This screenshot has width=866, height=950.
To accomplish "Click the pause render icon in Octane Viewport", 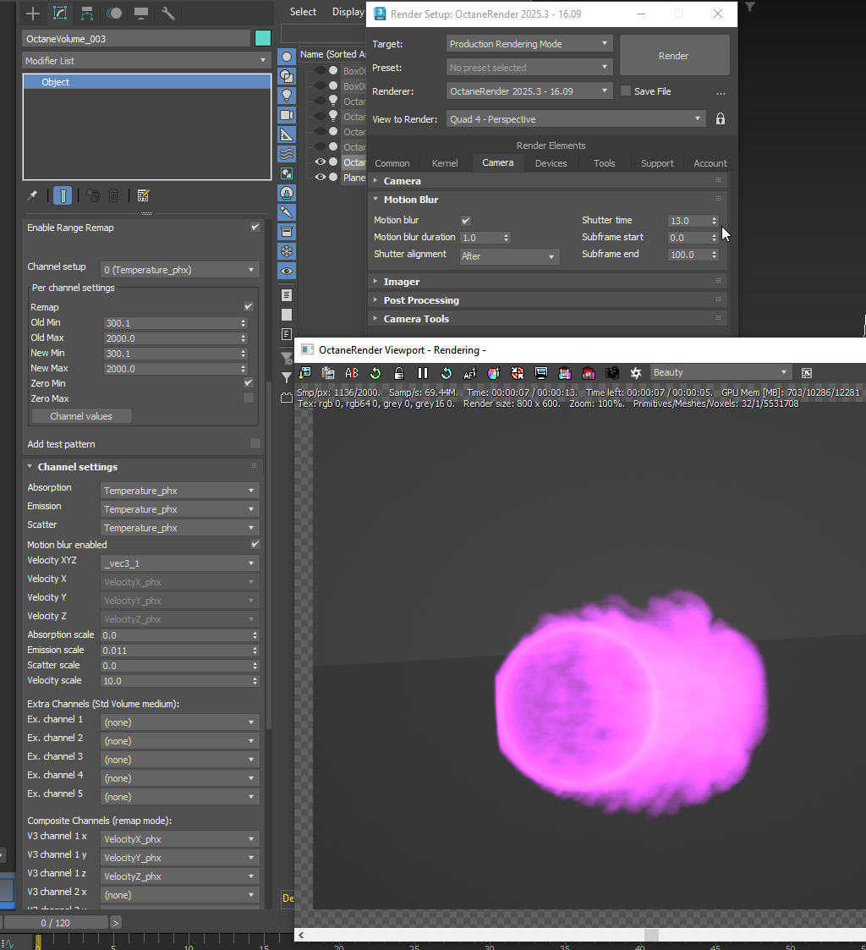I will click(423, 373).
